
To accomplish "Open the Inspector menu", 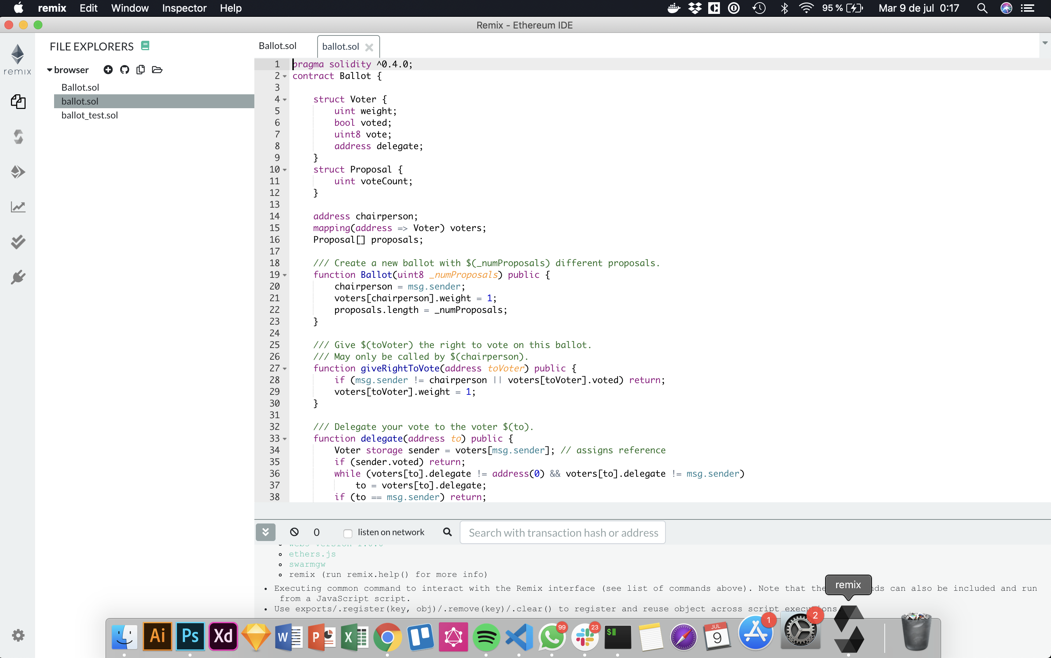I will (184, 8).
